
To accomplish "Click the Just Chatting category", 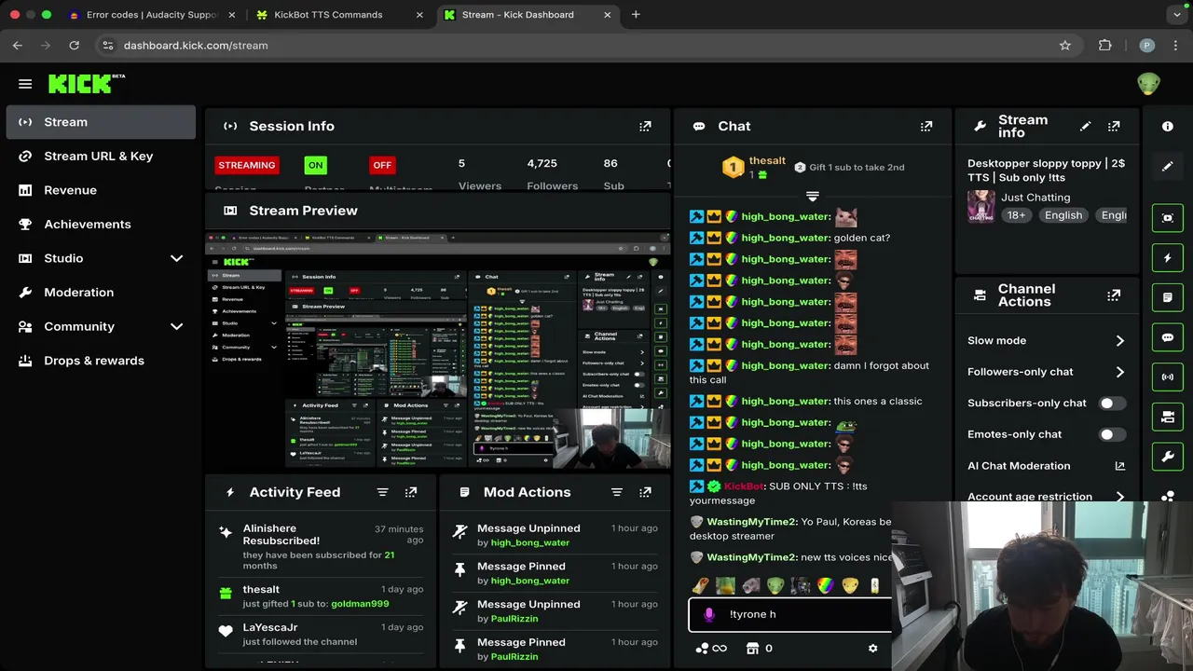I will pos(1035,198).
